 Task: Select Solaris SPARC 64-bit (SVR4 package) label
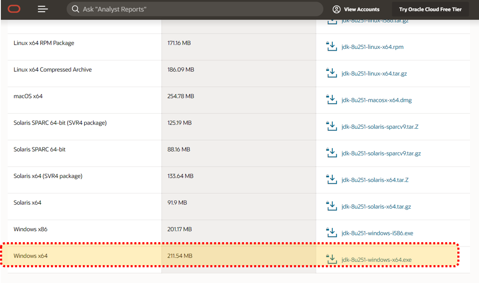pos(60,123)
